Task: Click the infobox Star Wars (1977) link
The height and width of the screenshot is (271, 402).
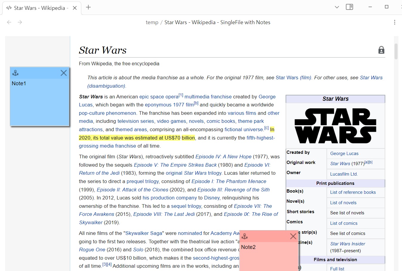Action: 340,164
